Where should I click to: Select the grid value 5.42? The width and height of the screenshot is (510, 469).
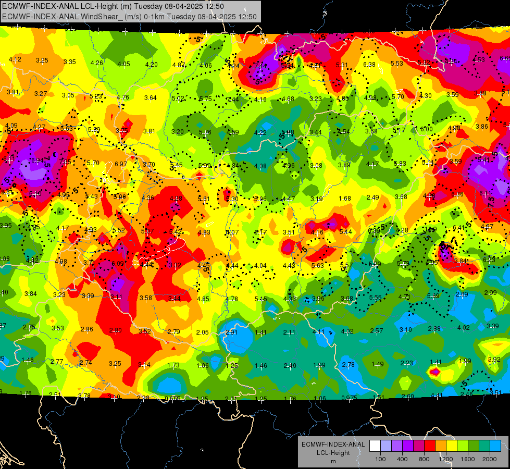[176, 232]
